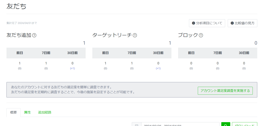Click ブロック 30日前 value 0
Image resolution: width=262 pixels, height=126 pixels.
244,63
